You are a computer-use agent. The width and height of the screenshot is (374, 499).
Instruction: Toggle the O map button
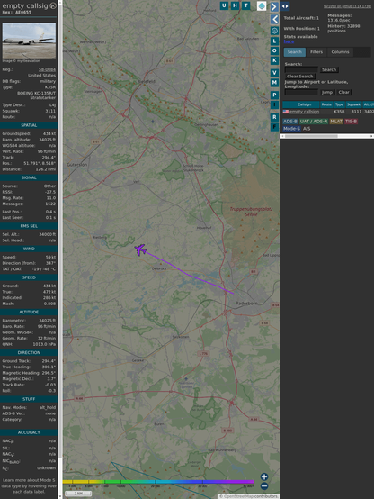pyautogui.click(x=274, y=50)
